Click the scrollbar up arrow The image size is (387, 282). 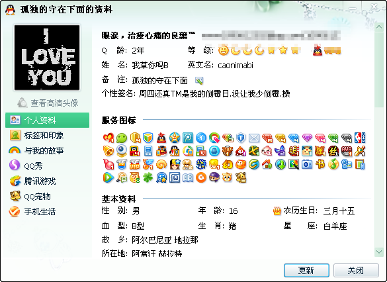point(379,26)
